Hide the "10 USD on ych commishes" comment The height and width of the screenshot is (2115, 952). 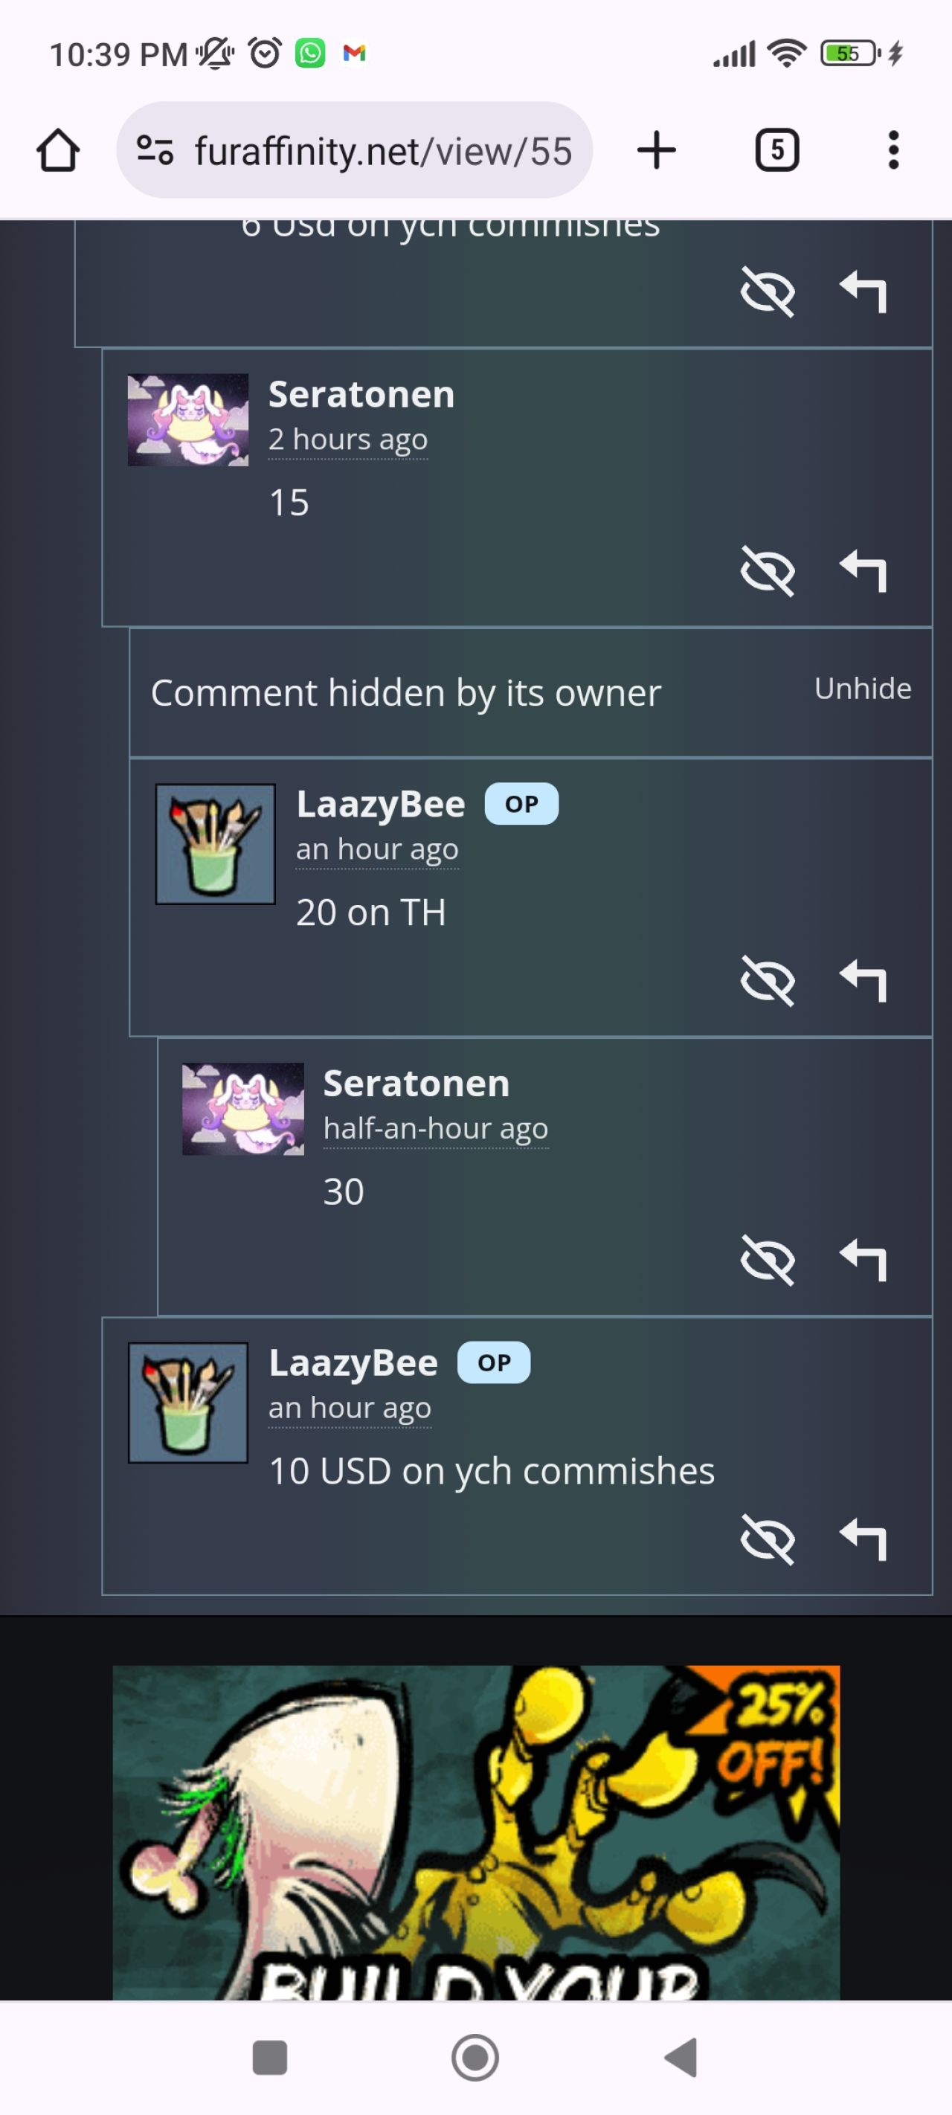pos(768,1539)
